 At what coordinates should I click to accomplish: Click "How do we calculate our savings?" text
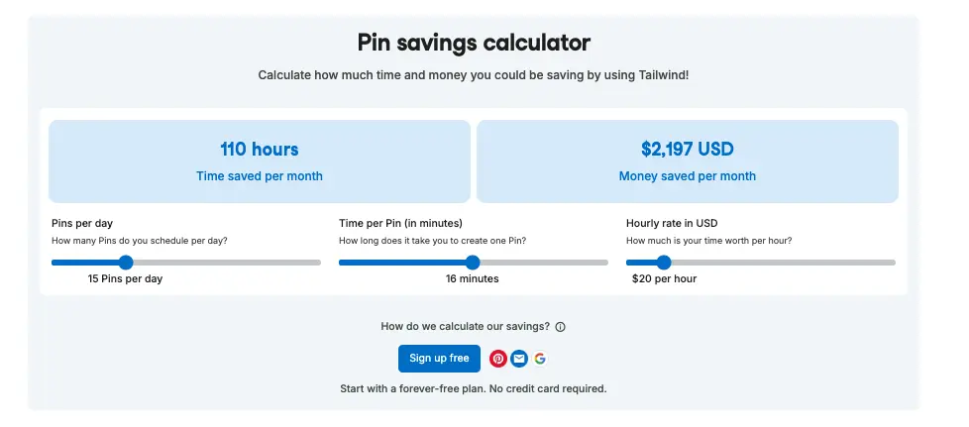tap(465, 327)
